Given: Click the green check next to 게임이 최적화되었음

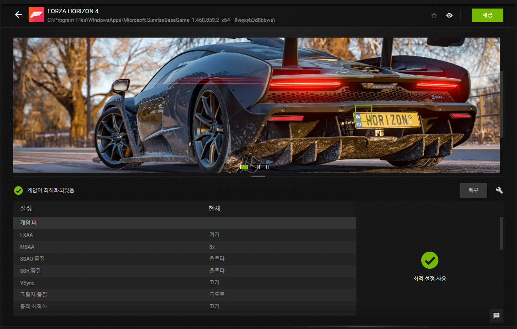Looking at the screenshot, I should (18, 191).
